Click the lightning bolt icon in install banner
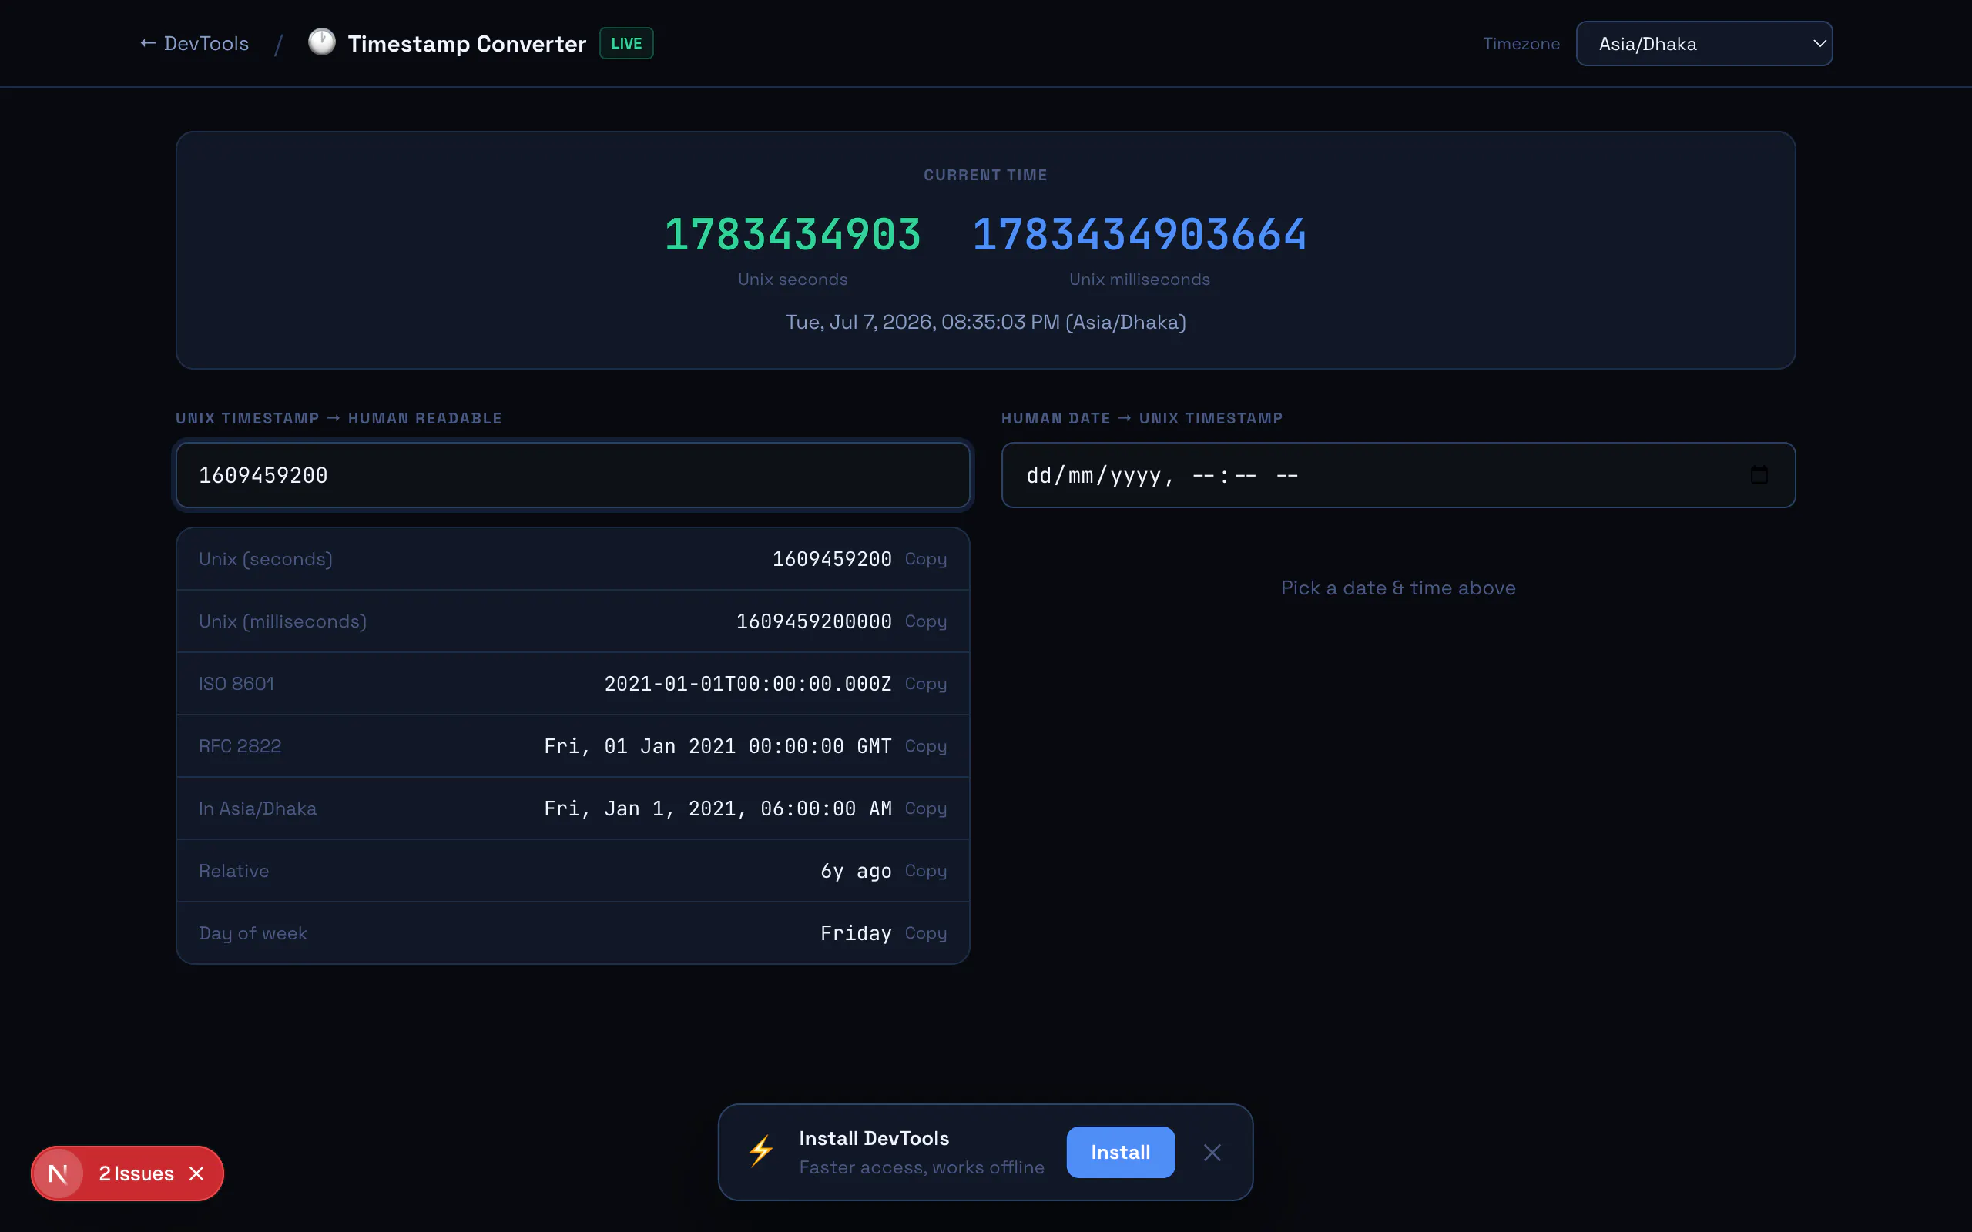Screen dimensions: 1972x1232 click(761, 1151)
